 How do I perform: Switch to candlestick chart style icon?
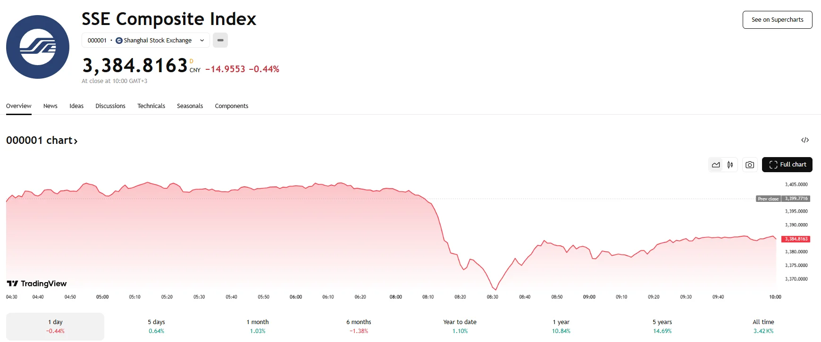730,165
